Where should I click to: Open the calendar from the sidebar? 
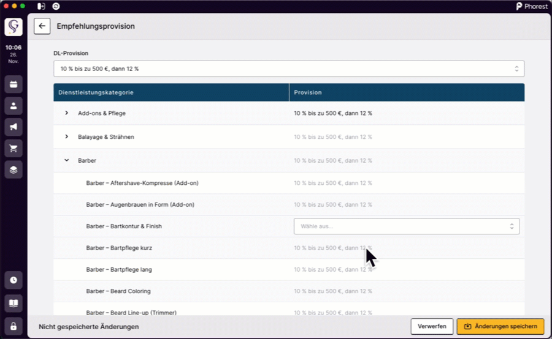coord(13,84)
